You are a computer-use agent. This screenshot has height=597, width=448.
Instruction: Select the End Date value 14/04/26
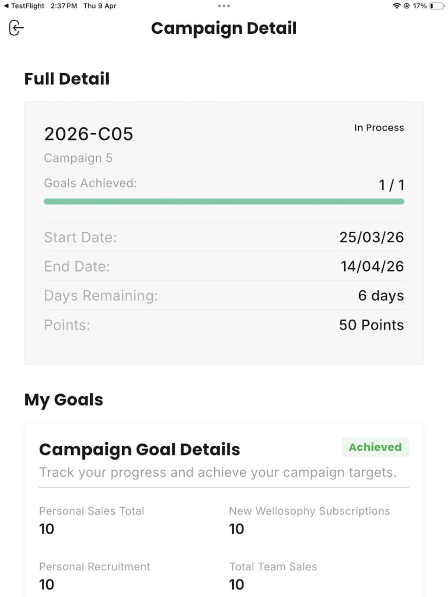[x=372, y=266]
